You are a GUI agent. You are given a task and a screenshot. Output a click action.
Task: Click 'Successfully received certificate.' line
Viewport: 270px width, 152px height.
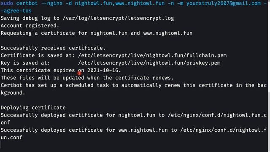(53, 48)
